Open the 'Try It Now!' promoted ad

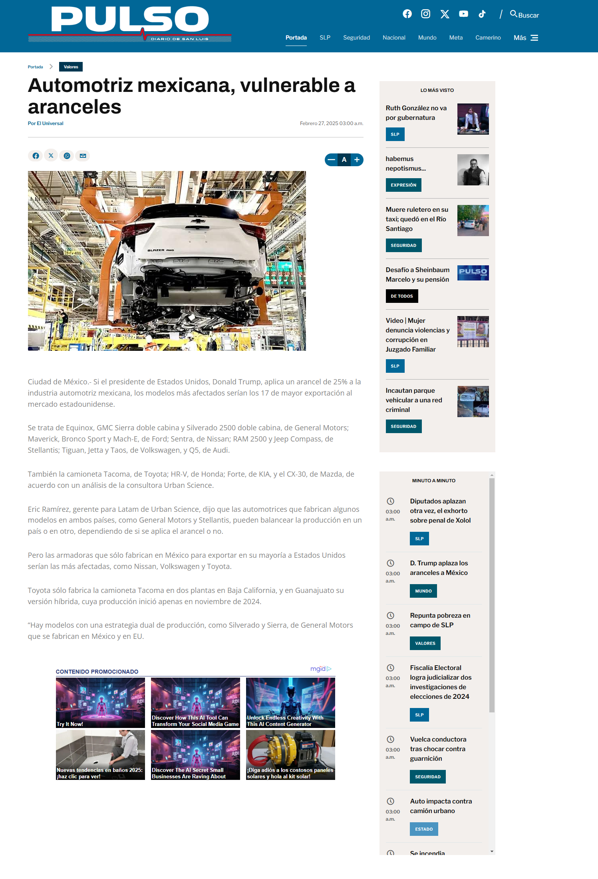(x=100, y=702)
